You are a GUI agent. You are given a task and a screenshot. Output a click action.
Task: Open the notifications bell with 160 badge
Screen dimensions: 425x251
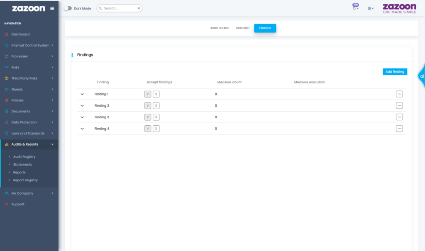click(355, 7)
